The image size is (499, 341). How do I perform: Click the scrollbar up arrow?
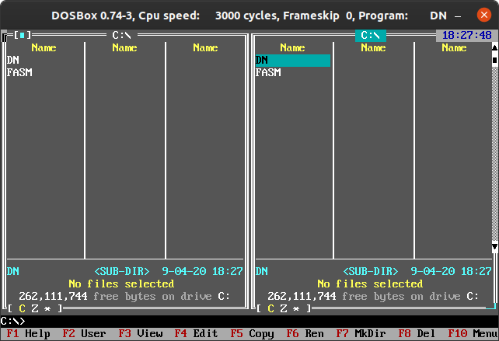(494, 47)
